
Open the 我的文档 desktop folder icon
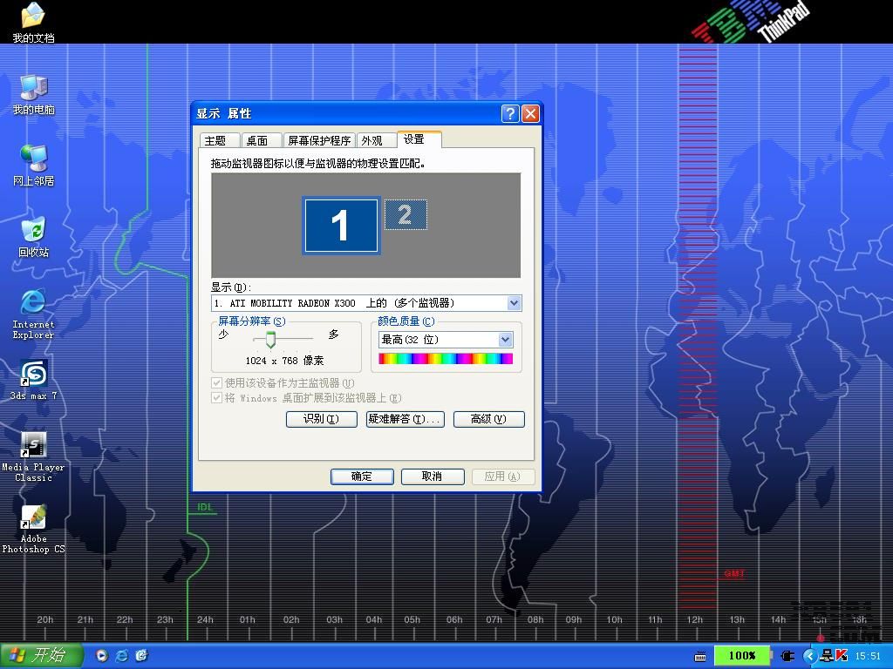click(33, 17)
